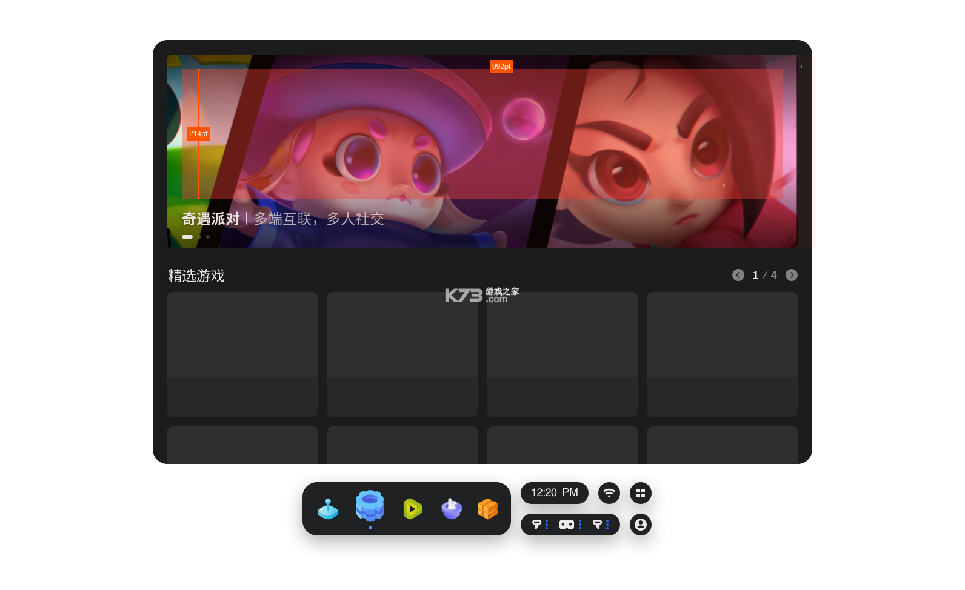Switch to the second banner indicator dot
The width and height of the screenshot is (965, 590).
pos(199,237)
